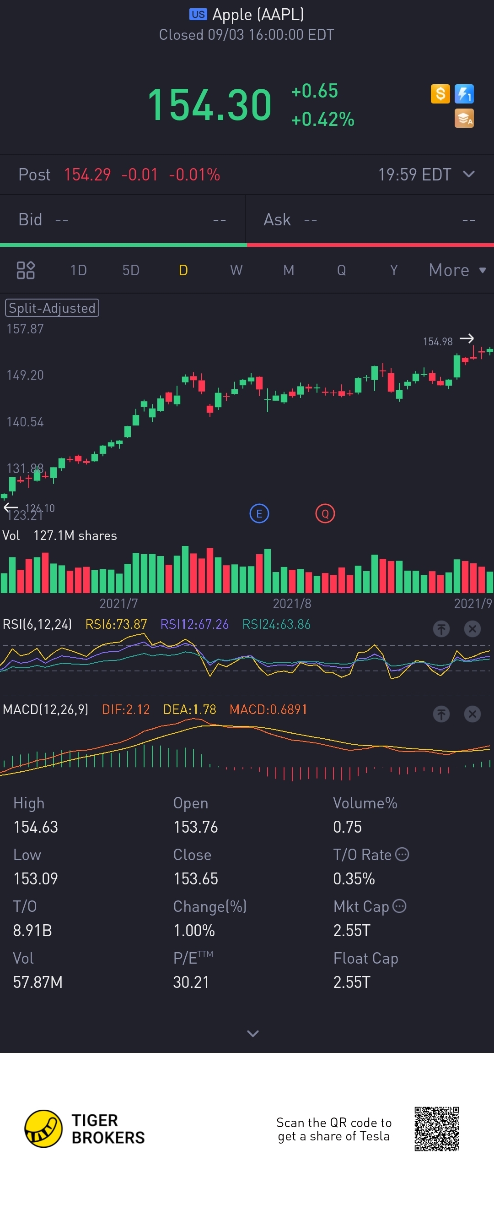Show T/O Rate info bubble
This screenshot has width=494, height=1205.
point(402,854)
